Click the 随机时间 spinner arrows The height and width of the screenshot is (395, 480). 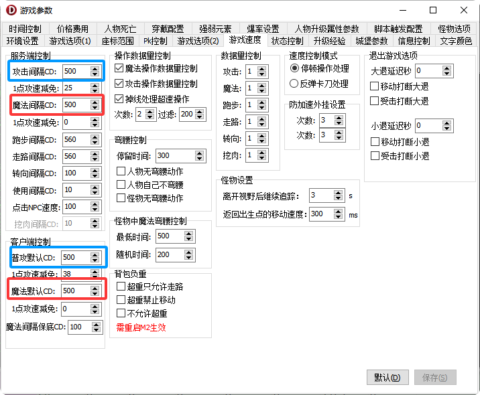click(x=189, y=254)
